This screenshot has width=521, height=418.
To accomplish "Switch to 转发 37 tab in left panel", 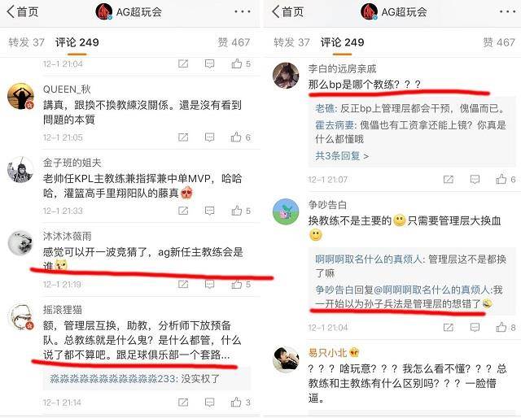I will point(26,42).
